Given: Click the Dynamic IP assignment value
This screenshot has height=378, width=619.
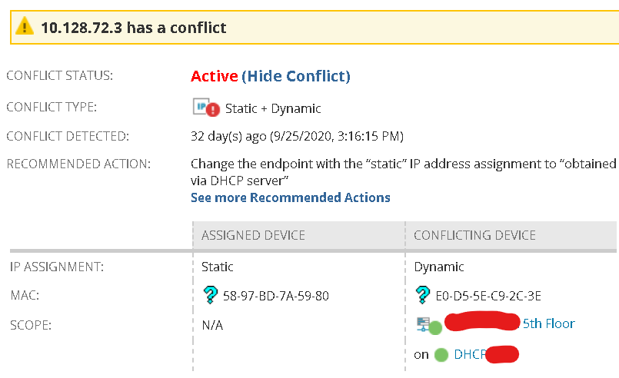Looking at the screenshot, I should click(439, 267).
